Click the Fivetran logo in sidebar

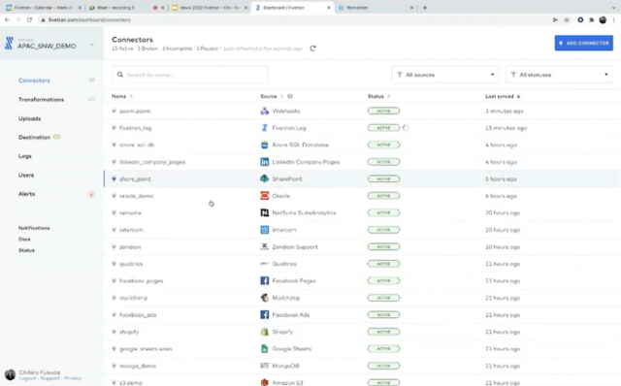(9, 43)
